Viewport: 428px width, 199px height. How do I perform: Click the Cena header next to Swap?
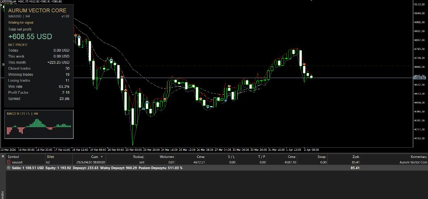[291, 157]
